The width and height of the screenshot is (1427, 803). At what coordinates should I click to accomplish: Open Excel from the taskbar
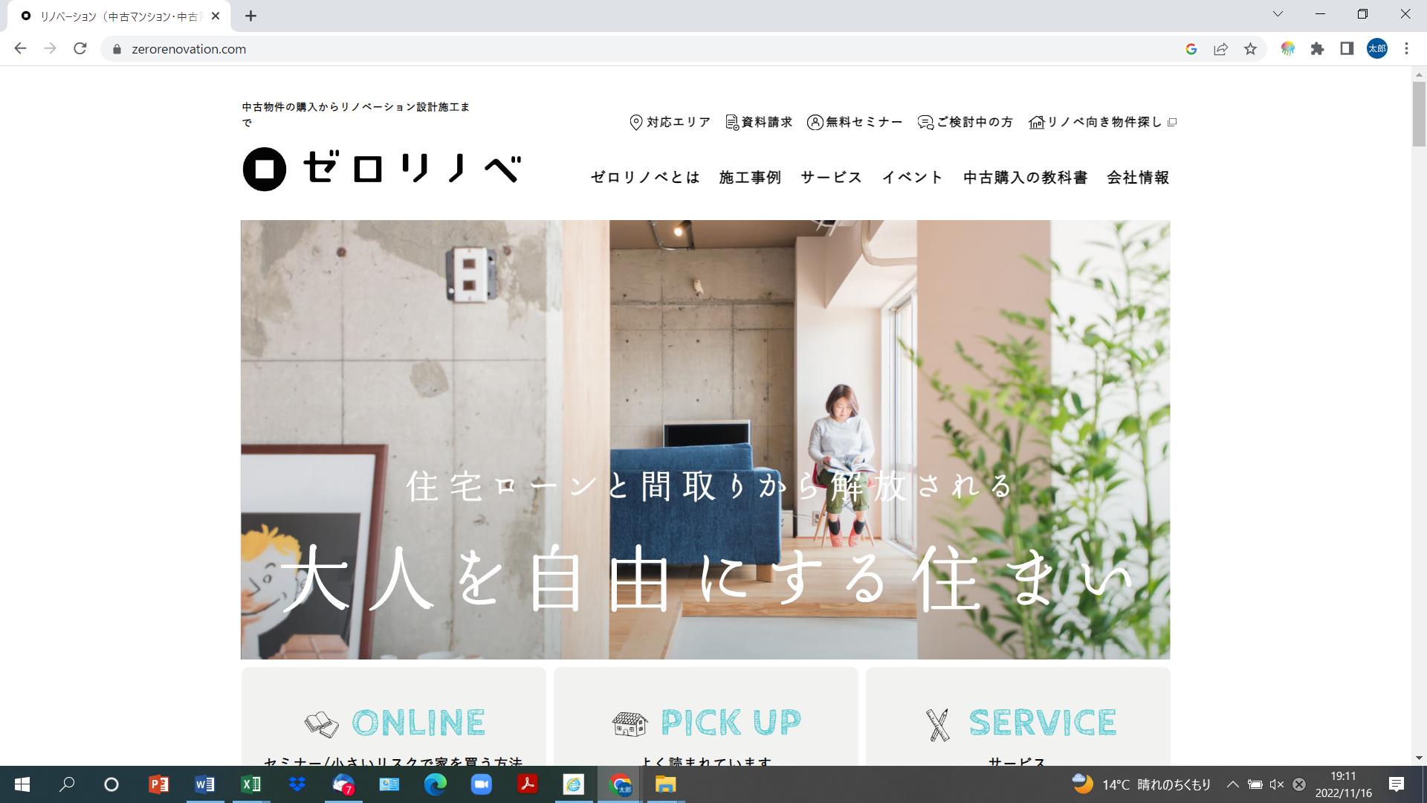click(250, 784)
